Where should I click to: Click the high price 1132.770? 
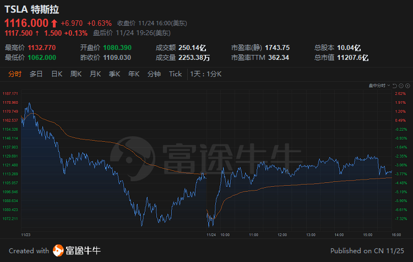pos(42,48)
